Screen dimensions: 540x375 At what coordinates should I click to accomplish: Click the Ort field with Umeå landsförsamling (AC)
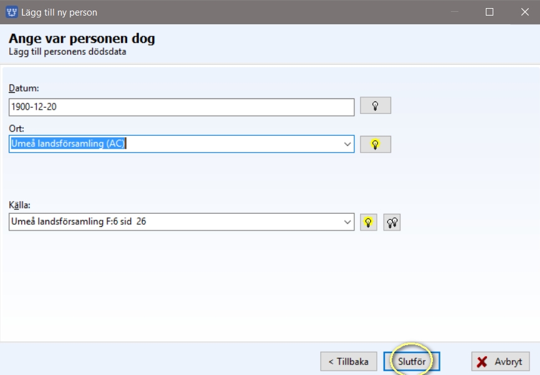[181, 144]
